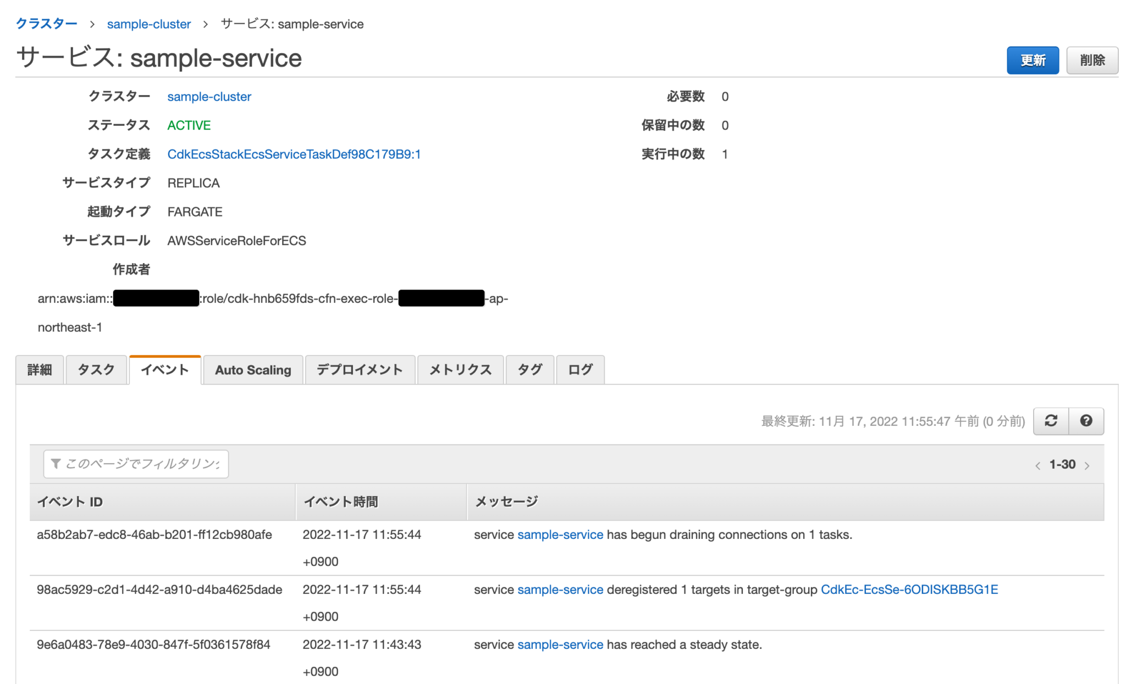This screenshot has width=1126, height=684.
Task: Click the 更新 button
Action: click(1033, 60)
